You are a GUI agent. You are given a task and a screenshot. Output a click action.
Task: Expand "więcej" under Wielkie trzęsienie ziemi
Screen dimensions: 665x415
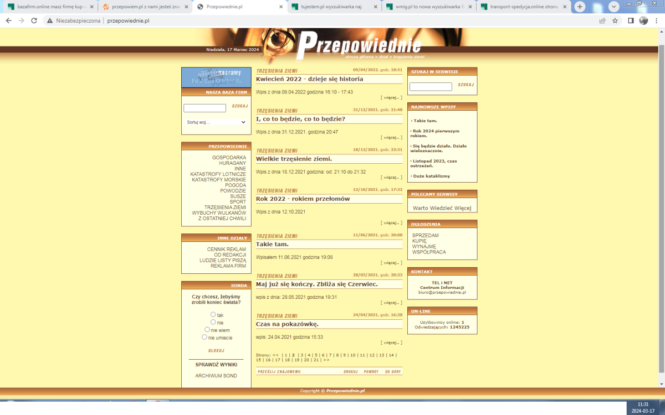391,178
